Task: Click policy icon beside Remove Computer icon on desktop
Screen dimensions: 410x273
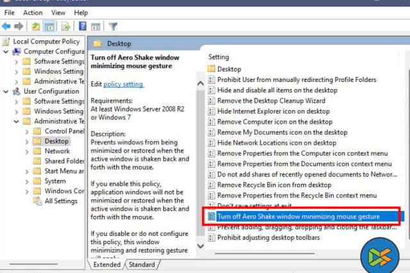Action: pyautogui.click(x=211, y=122)
